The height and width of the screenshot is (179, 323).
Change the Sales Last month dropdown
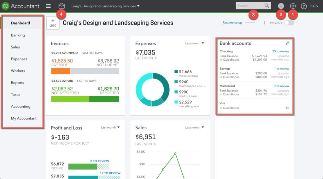194,127
